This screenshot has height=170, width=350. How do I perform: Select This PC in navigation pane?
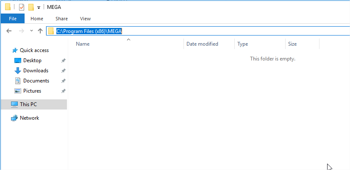[x=28, y=104]
